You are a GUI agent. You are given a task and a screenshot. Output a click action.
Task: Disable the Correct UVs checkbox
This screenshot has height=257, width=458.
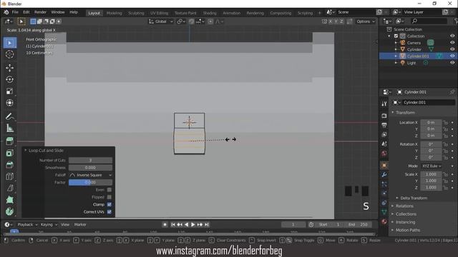coord(109,212)
